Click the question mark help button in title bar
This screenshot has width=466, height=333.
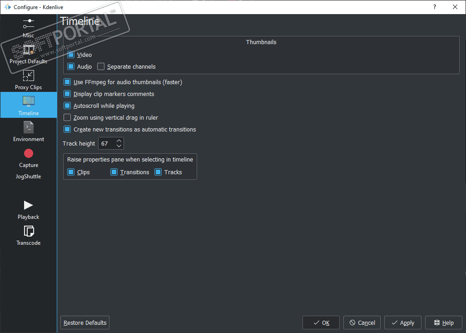[x=435, y=7]
